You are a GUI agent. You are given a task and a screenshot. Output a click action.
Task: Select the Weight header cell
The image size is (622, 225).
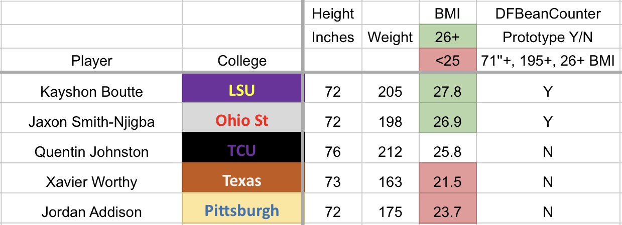(x=390, y=37)
